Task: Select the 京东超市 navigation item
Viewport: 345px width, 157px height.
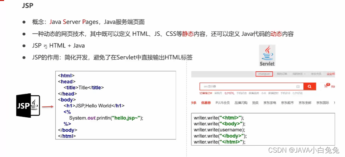Action: click(287, 103)
